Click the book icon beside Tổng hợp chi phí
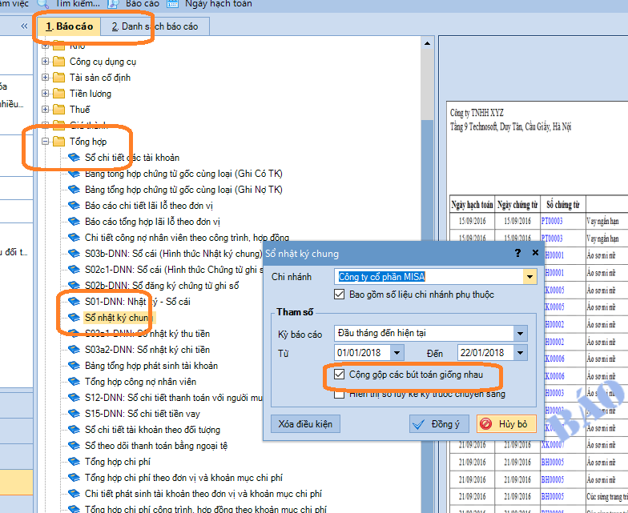Viewport: 628px width, 513px height. (x=74, y=462)
